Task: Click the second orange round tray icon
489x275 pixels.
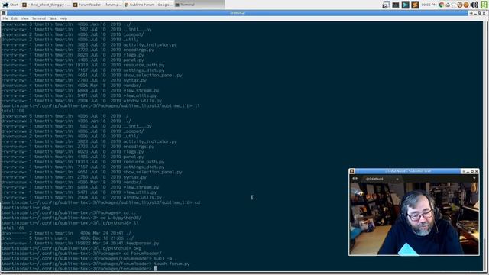Action: click(466, 5)
